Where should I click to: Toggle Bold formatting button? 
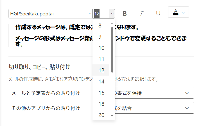pos(125,14)
